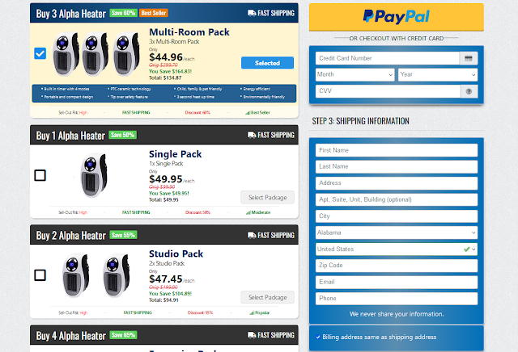This screenshot has width=518, height=352.
Task: Click the Best Seller orange badge
Action: [x=154, y=13]
